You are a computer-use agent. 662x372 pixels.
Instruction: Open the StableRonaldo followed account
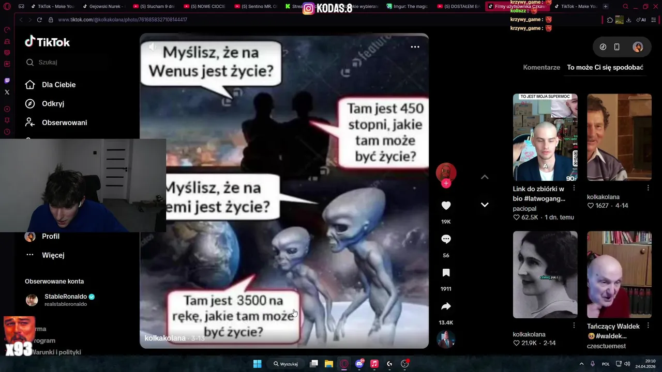tap(61, 300)
